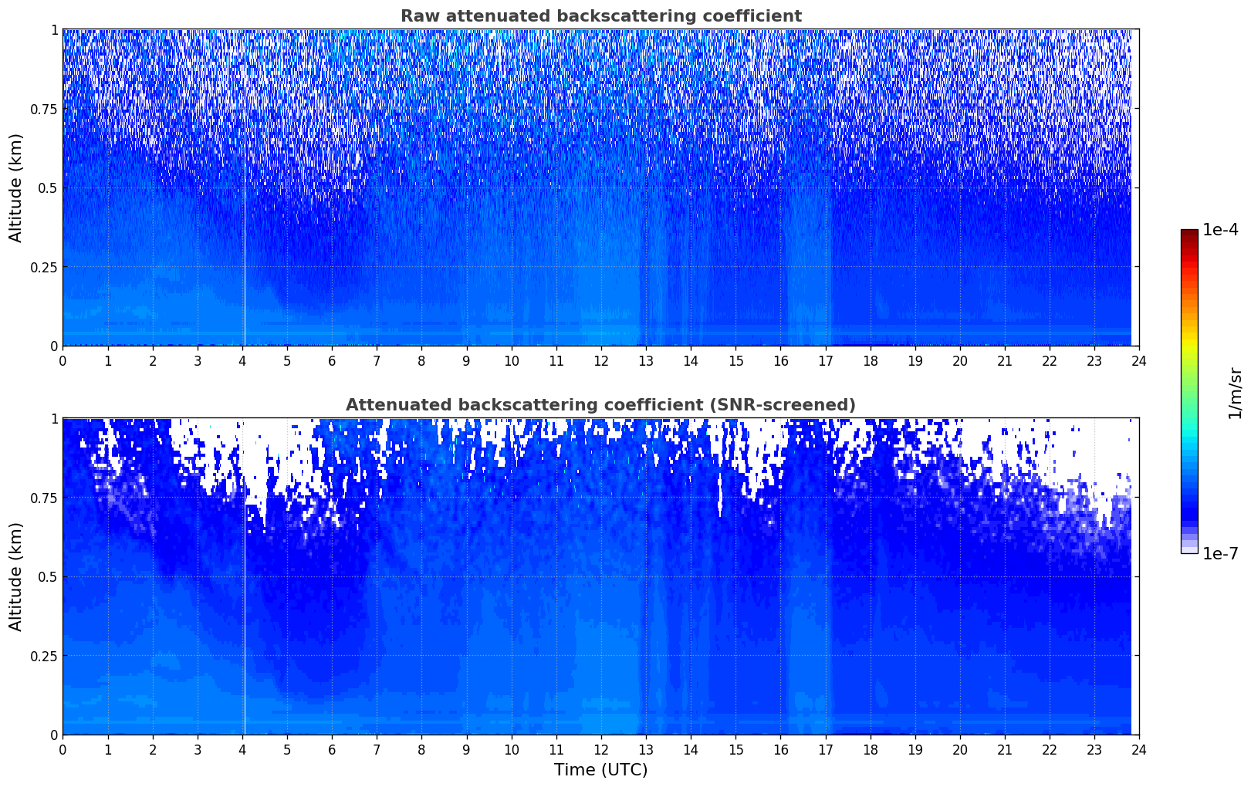Image resolution: width=1251 pixels, height=787 pixels.
Task: Select the '1e-4' colorbar maximum label
Action: [x=1220, y=230]
